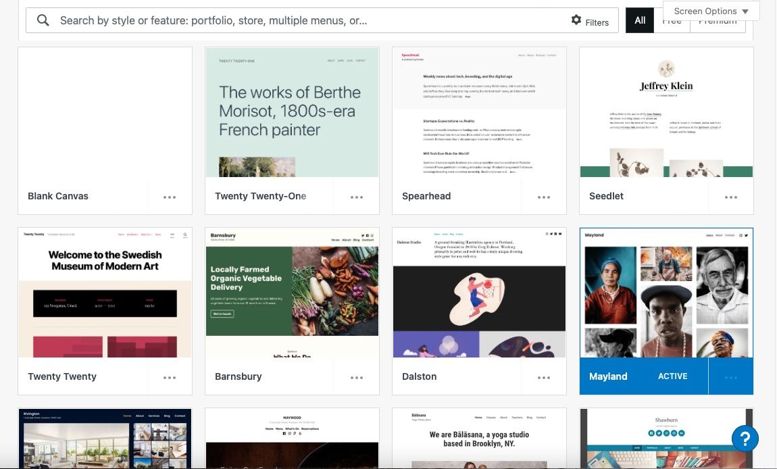
Task: Switch to the All themes tab
Action: point(640,20)
